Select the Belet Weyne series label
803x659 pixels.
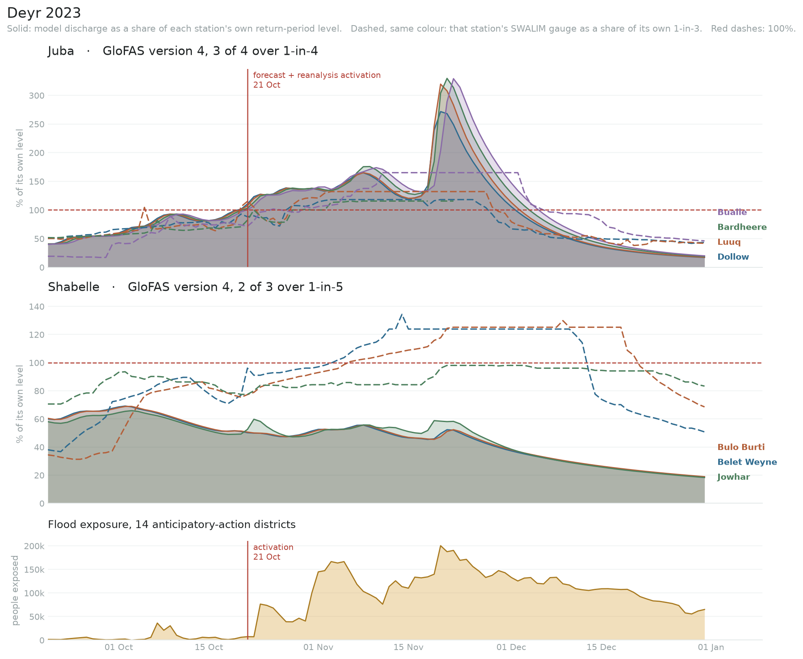pos(747,462)
